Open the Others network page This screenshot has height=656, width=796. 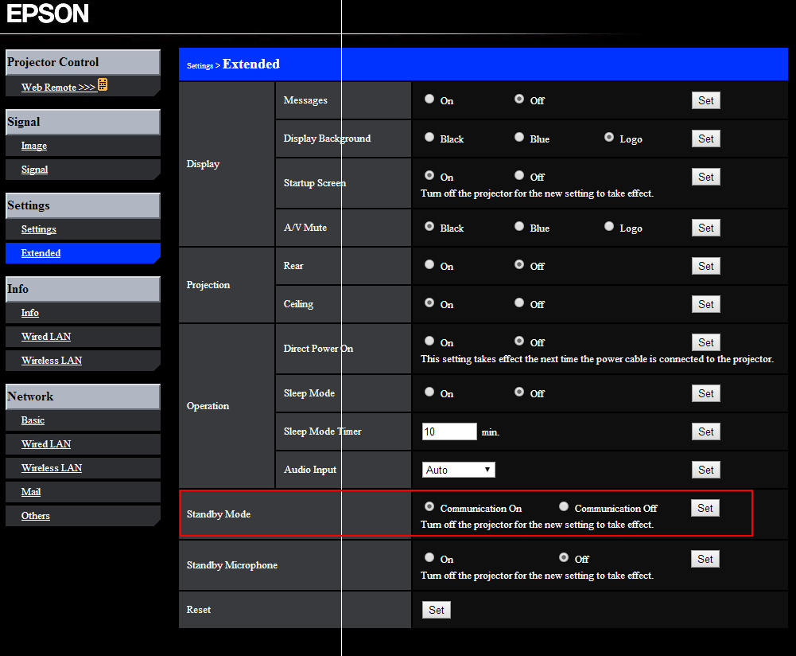pyautogui.click(x=35, y=515)
